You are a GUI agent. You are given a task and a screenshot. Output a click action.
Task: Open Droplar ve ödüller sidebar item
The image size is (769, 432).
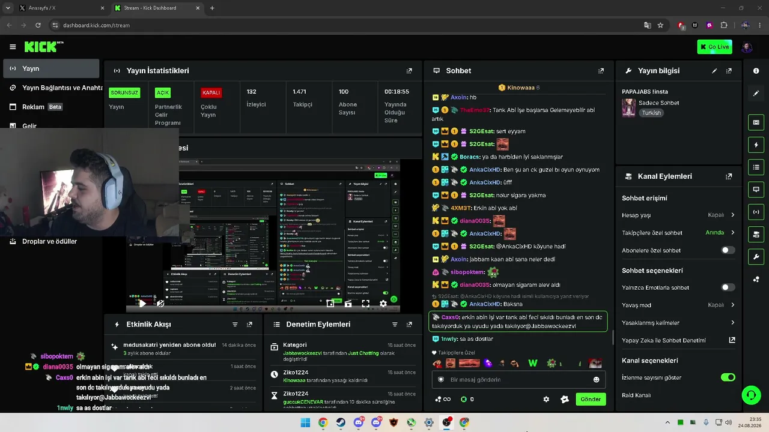coord(51,241)
